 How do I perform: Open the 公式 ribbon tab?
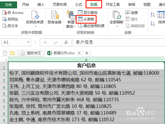coord(78,5)
